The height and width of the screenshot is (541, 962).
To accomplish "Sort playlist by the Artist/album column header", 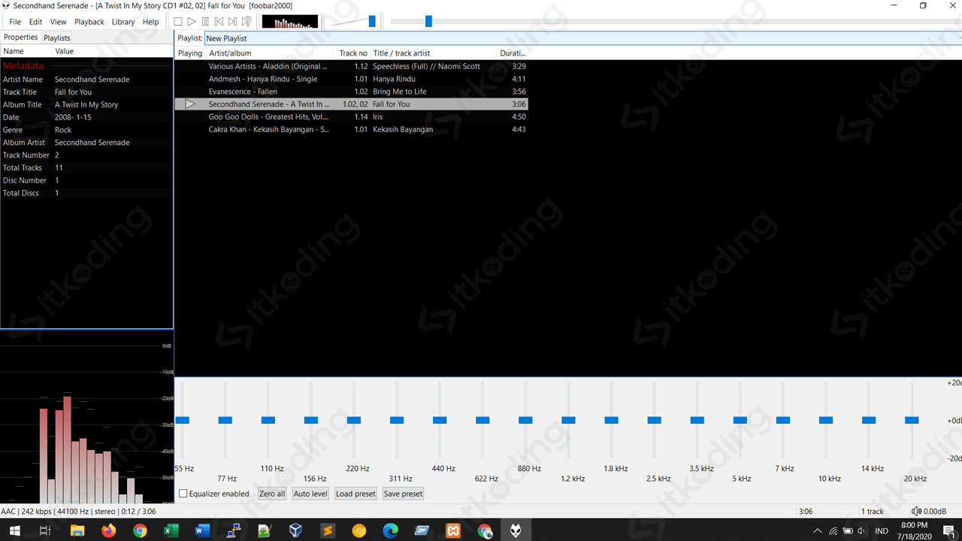I will pos(270,53).
